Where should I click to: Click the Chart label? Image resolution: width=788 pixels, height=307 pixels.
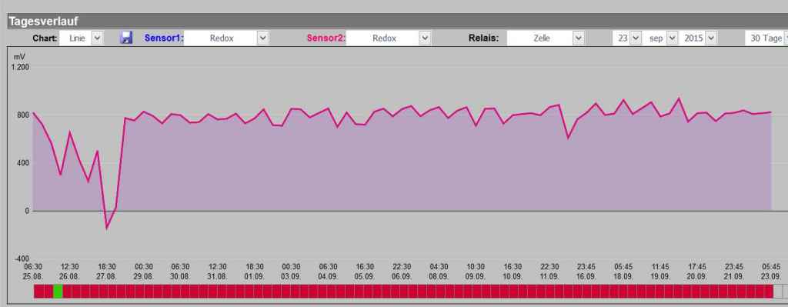tap(45, 38)
